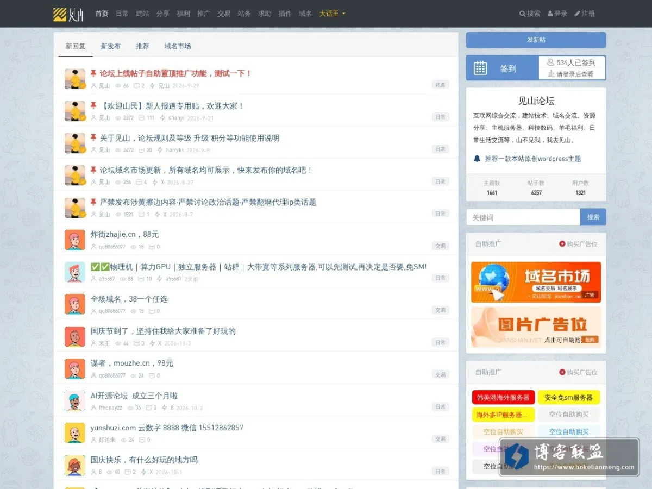Screen dimensions: 652x489
Task: Click 日常 tag on AI开源论坛 post
Action: 441,406
